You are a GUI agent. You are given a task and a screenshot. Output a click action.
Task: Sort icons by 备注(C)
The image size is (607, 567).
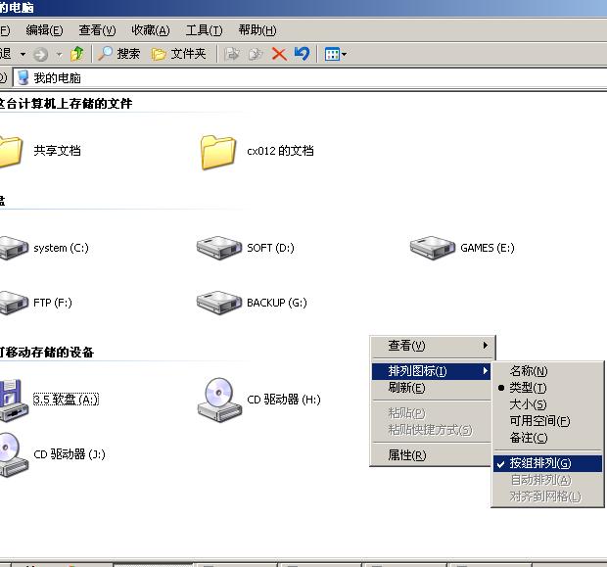(x=547, y=438)
